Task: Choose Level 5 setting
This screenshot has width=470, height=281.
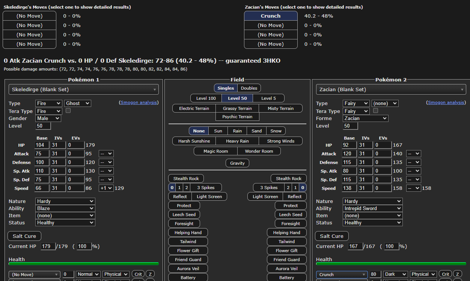Action: tap(268, 98)
